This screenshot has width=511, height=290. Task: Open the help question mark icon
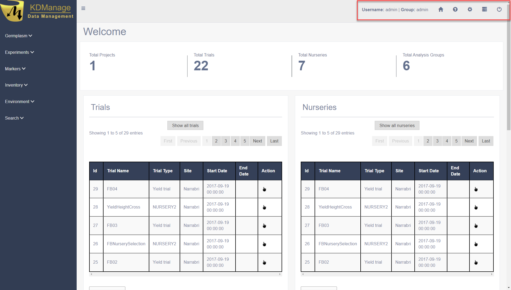[x=455, y=10]
